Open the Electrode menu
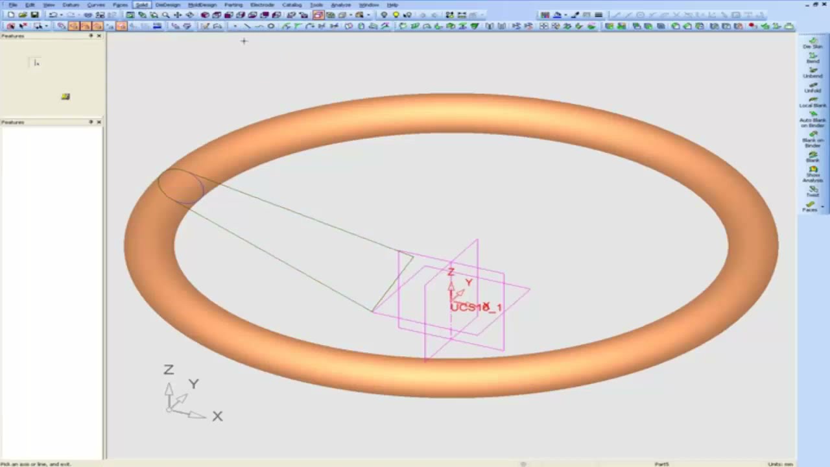This screenshot has width=830, height=467. [x=262, y=5]
